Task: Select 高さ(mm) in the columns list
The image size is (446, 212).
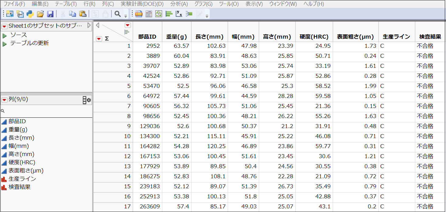Action: [21, 154]
